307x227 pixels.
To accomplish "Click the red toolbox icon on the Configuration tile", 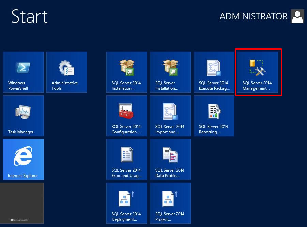I will [x=126, y=112].
